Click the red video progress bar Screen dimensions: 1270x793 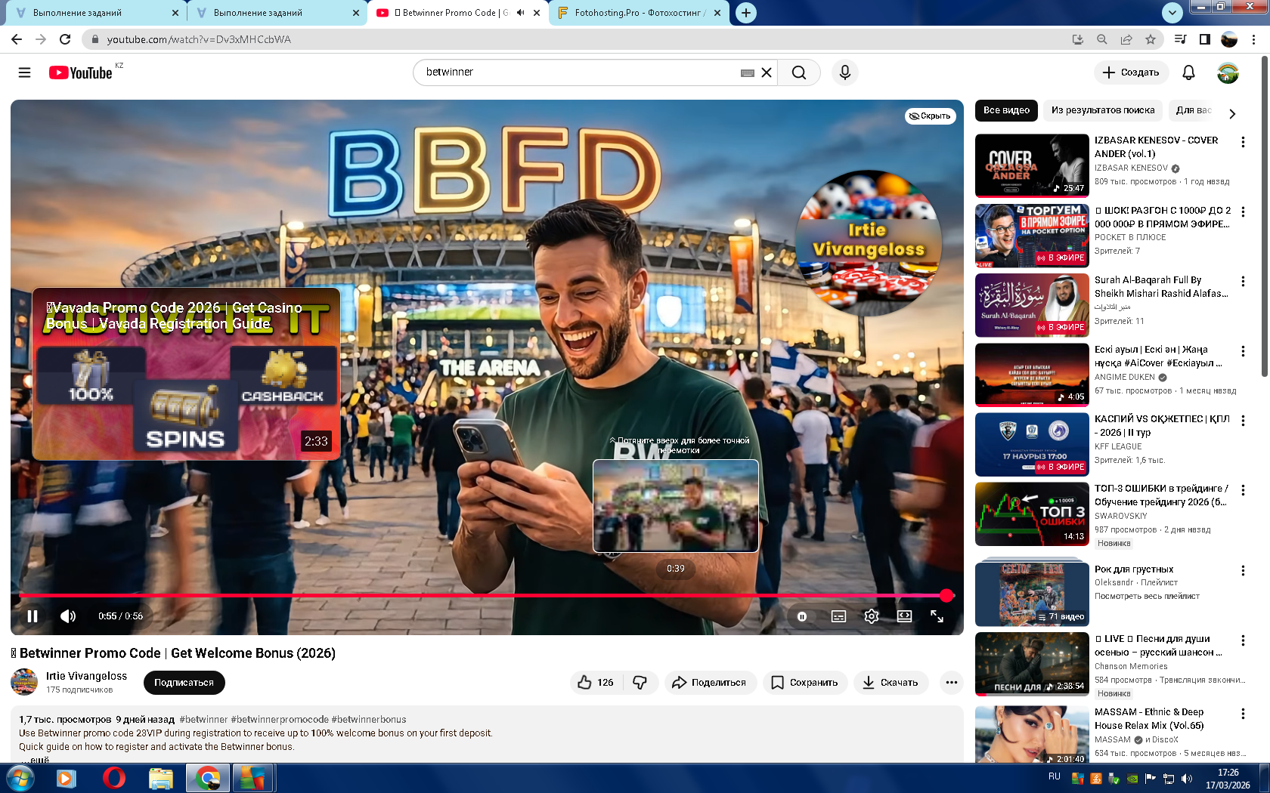click(x=484, y=596)
